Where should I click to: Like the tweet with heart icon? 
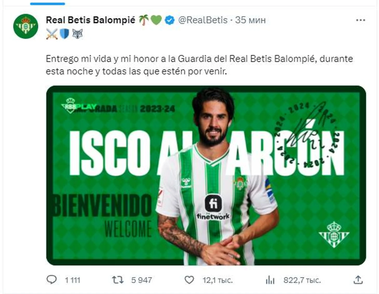(x=189, y=280)
